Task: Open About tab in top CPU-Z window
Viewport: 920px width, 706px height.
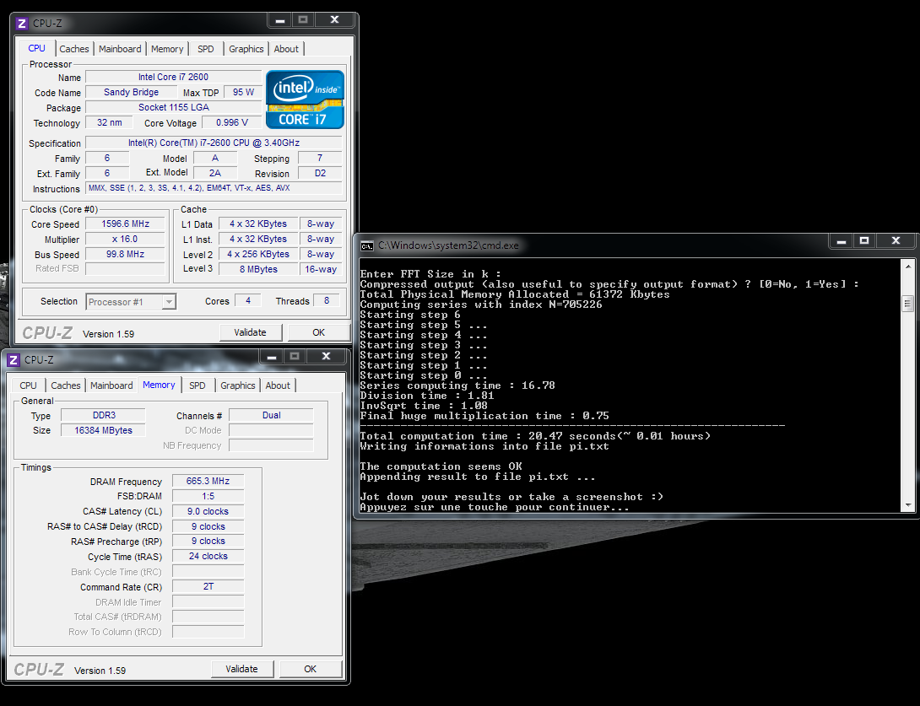Action: [286, 49]
